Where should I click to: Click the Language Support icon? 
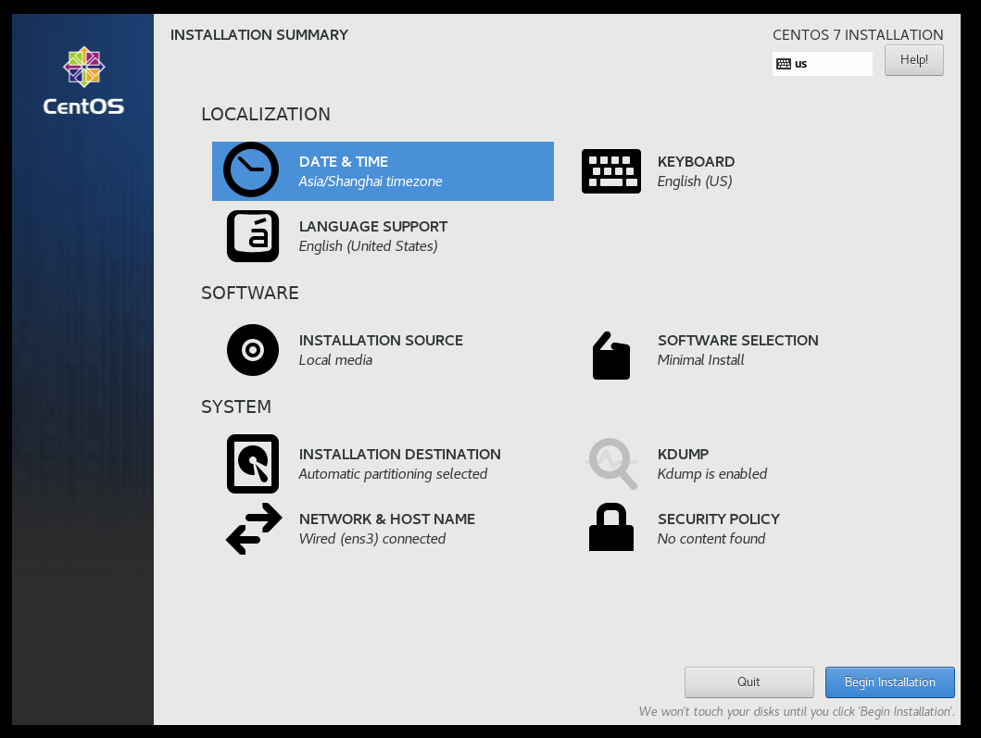tap(253, 236)
